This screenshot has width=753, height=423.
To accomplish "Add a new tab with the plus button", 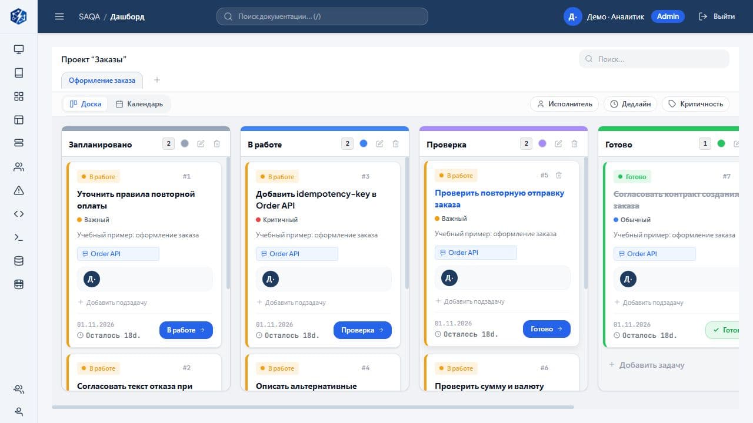I will 157,80.
